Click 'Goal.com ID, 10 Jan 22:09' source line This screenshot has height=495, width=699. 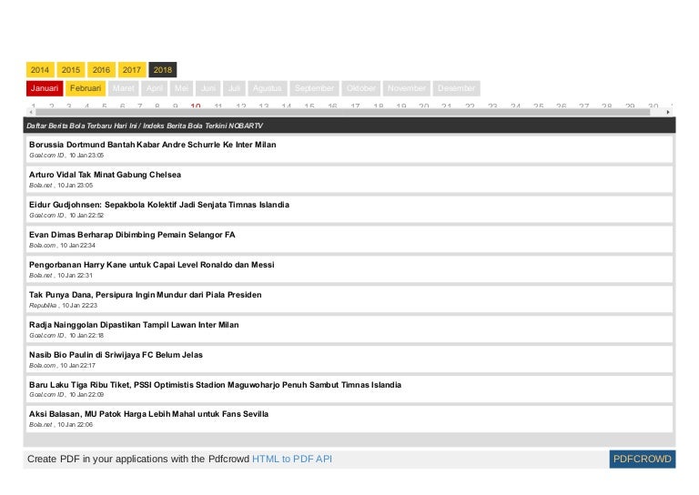click(x=66, y=395)
